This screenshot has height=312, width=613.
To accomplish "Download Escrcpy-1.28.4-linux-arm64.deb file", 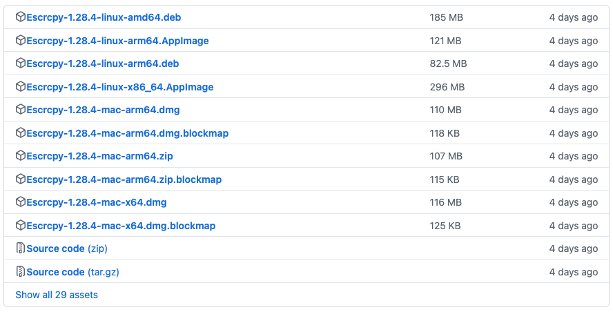I will tap(102, 64).
